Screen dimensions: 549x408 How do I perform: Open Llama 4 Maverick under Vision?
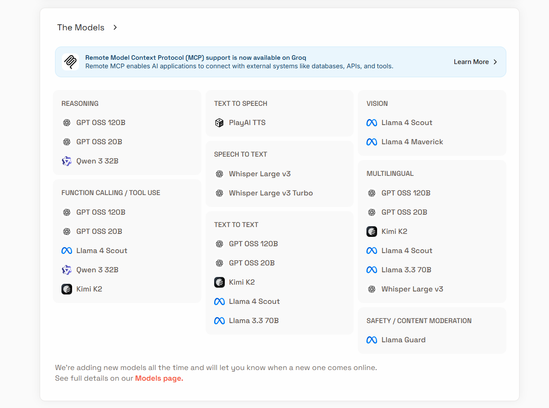pyautogui.click(x=412, y=142)
